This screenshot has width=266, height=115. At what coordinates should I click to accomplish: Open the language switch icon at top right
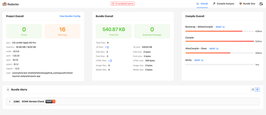261,4
